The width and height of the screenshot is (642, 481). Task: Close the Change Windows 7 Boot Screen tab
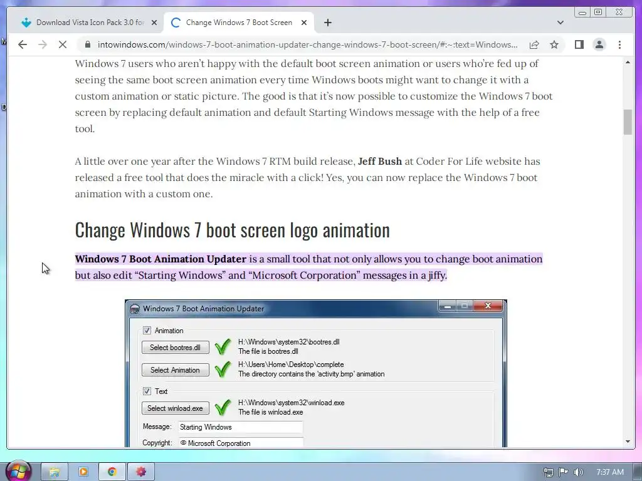pos(304,23)
